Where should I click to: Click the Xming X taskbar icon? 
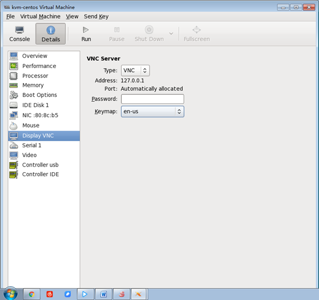pos(138,294)
